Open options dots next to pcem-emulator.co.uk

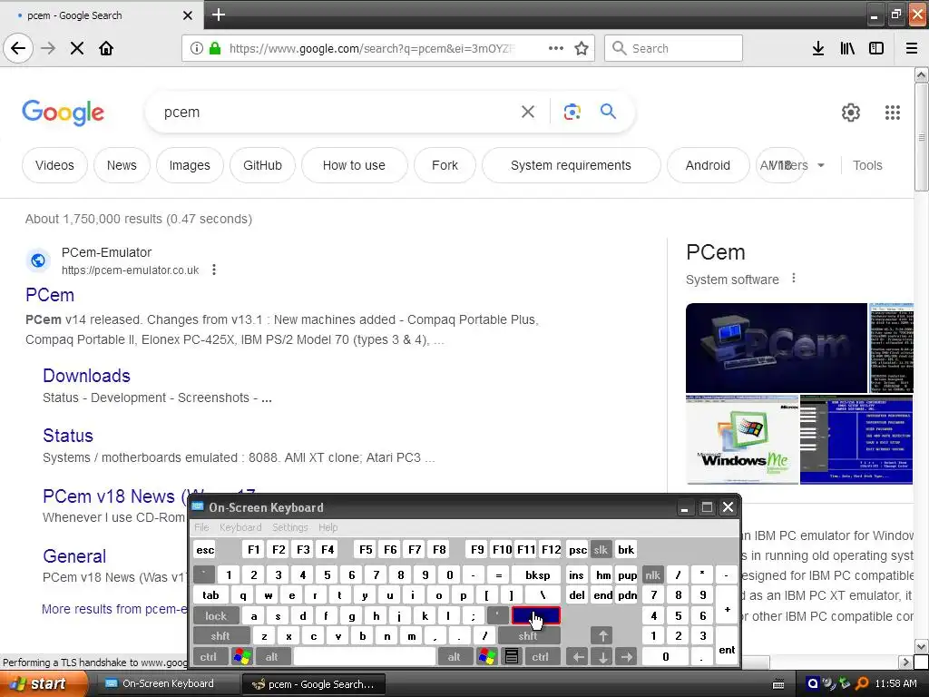(214, 270)
